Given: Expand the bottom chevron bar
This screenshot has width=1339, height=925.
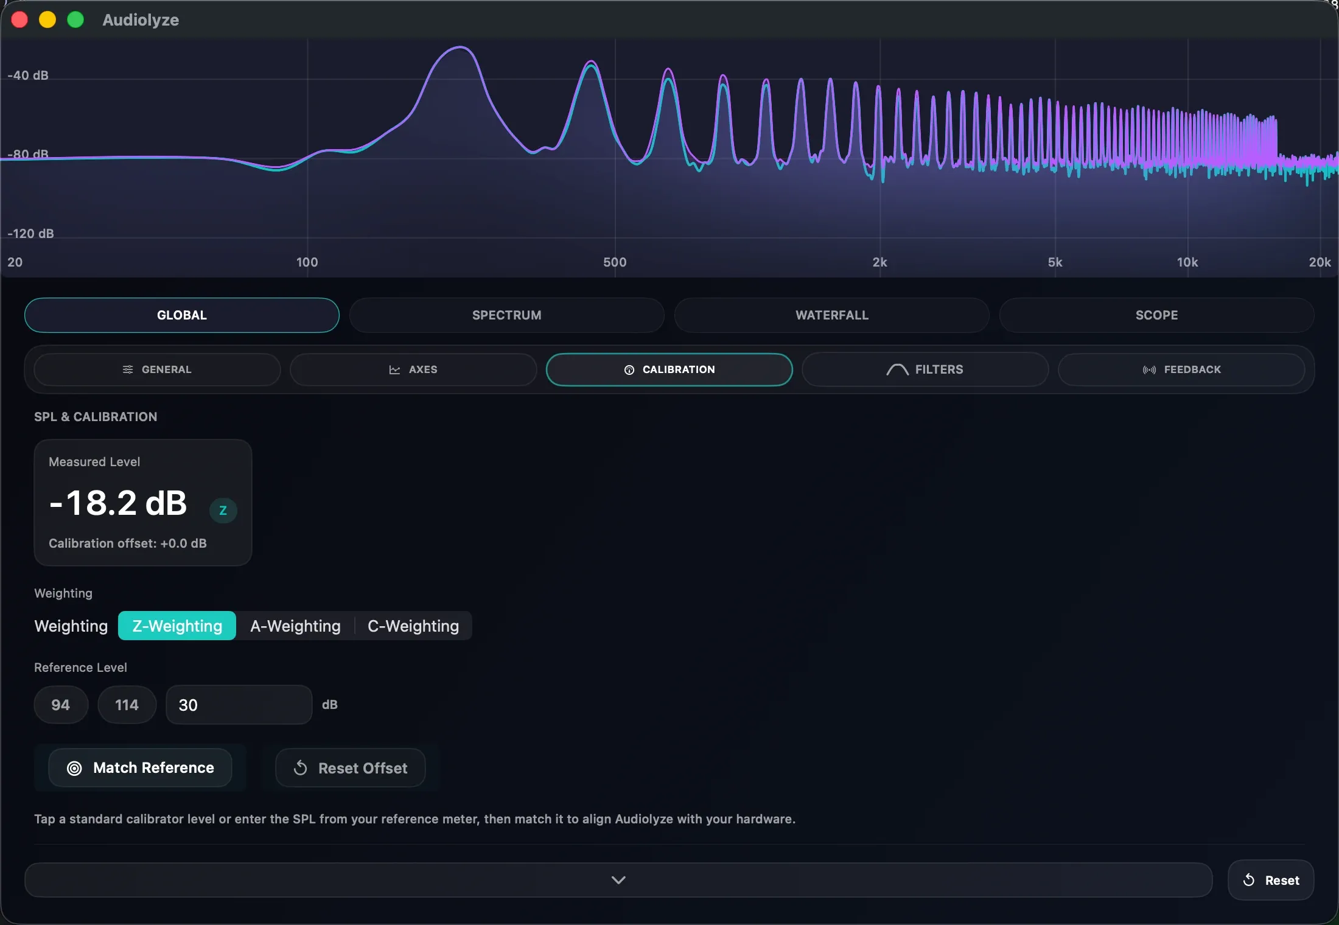Looking at the screenshot, I should [x=618, y=880].
